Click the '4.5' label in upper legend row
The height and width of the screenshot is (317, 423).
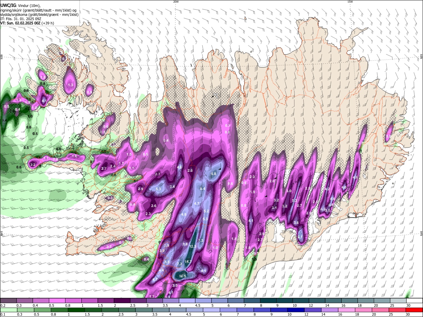(198, 305)
